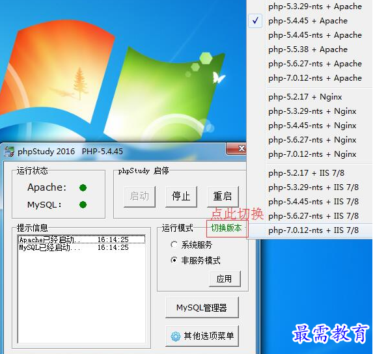This screenshot has width=373, height=354.
Task: Choose php-5.4.45-nts + Nginx
Action: point(311,126)
